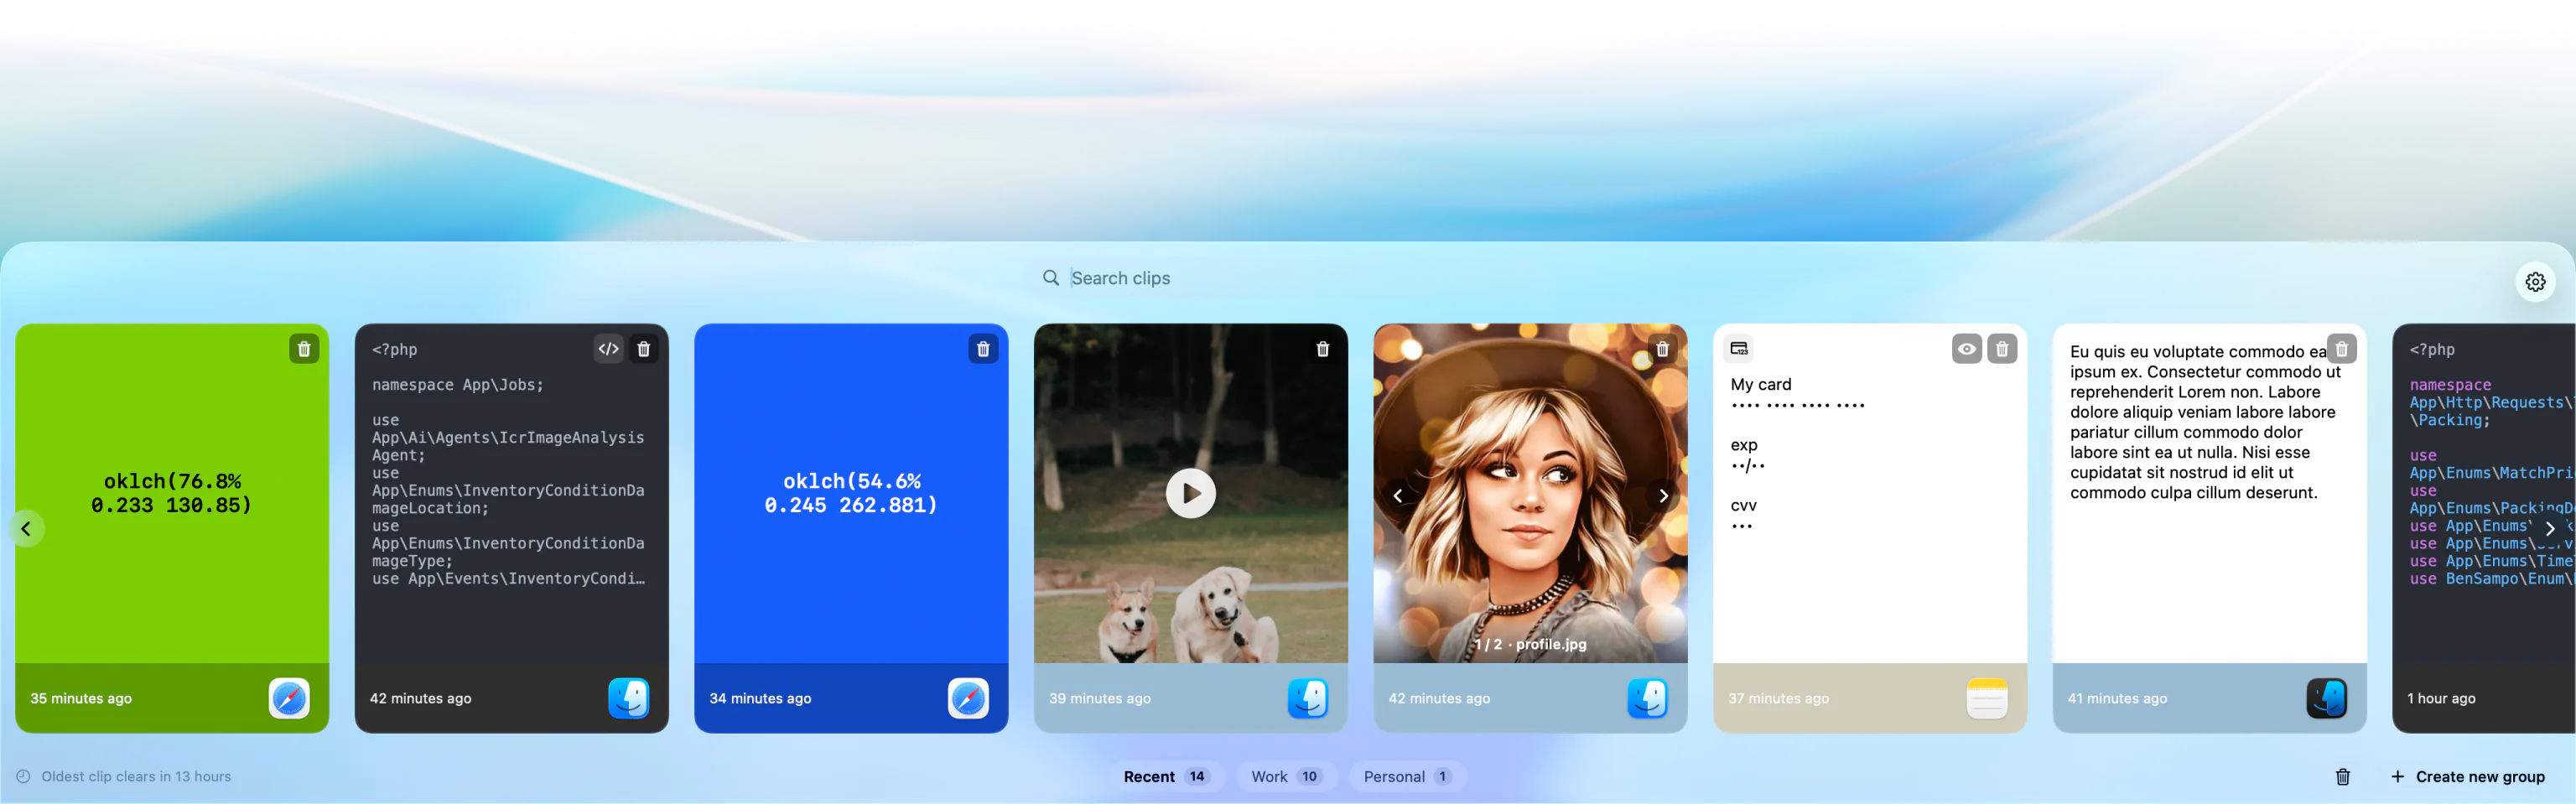Click dark Finder icon on Lorem ipsum clip

click(x=2326, y=698)
